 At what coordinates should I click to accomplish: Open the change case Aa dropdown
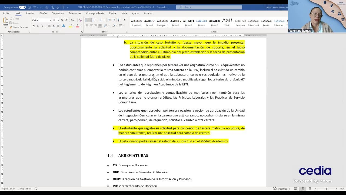pos(73,20)
